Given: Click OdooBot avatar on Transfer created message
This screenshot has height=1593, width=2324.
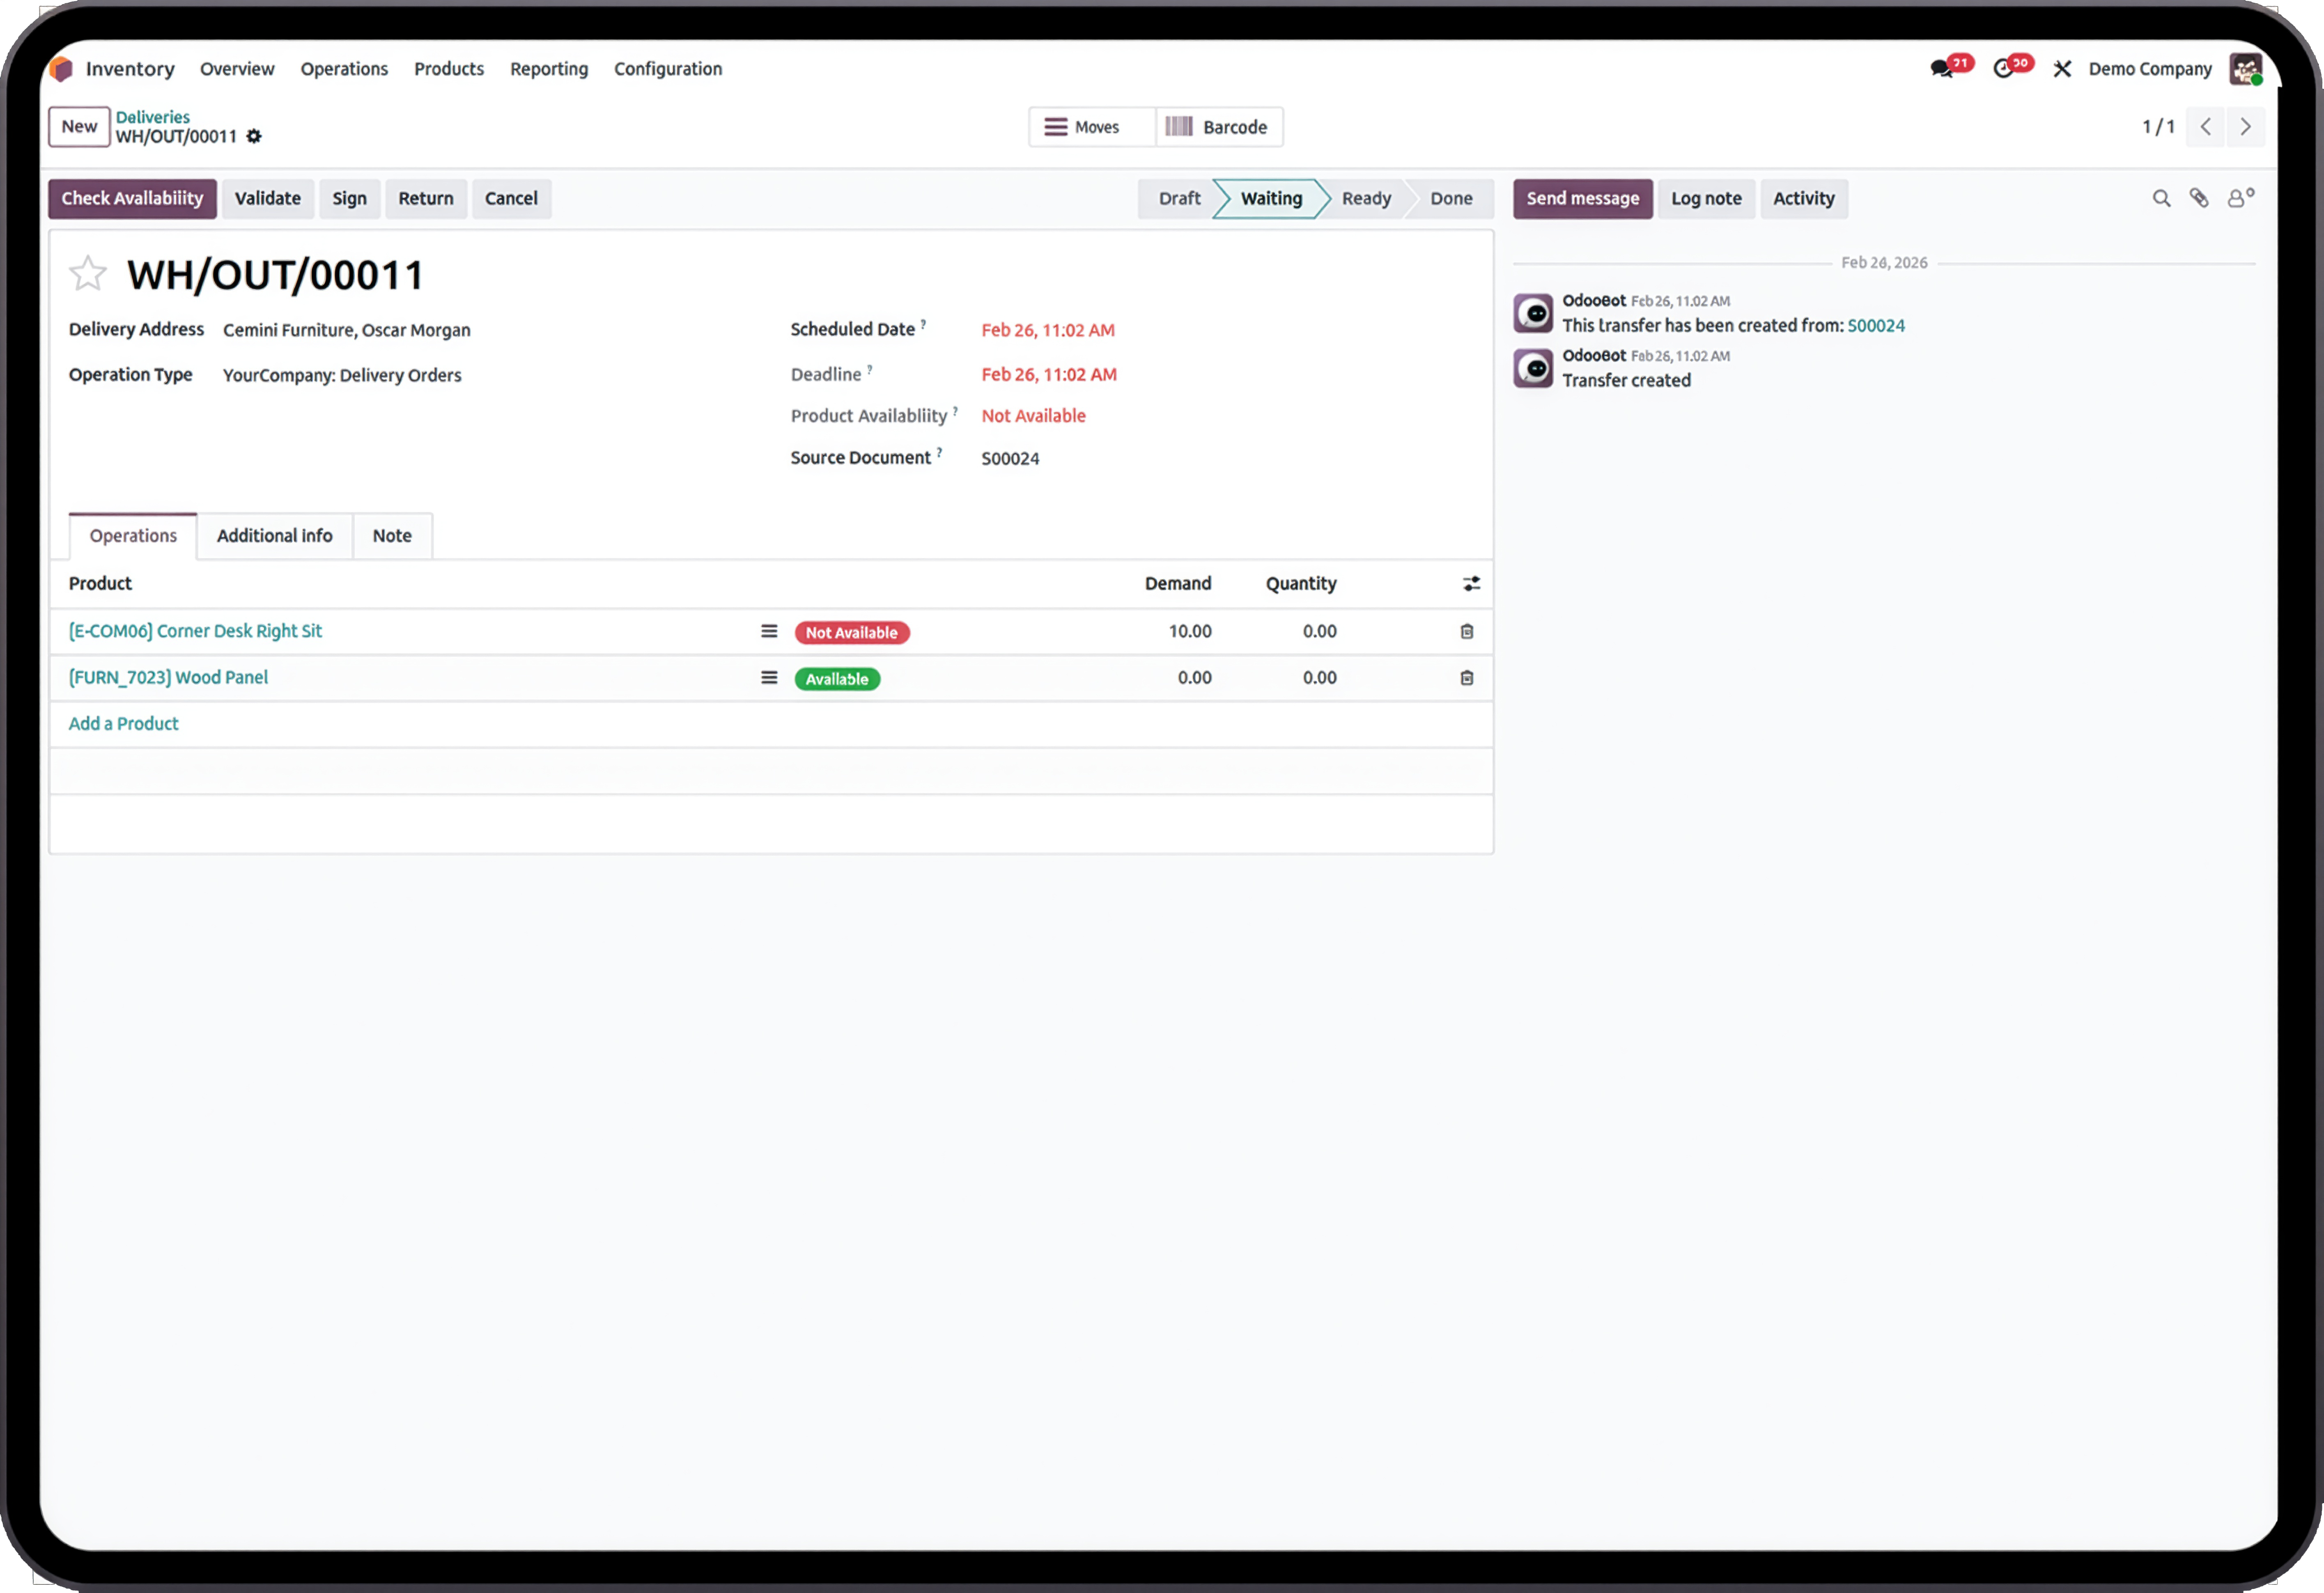Looking at the screenshot, I should click(1533, 368).
